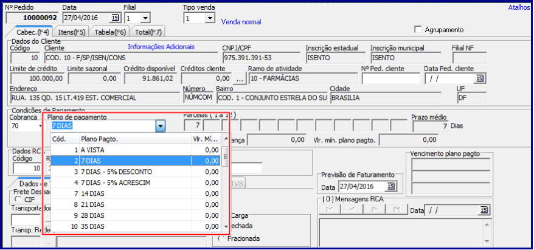Go to first RCA message navigation arrow

pos(330,210)
